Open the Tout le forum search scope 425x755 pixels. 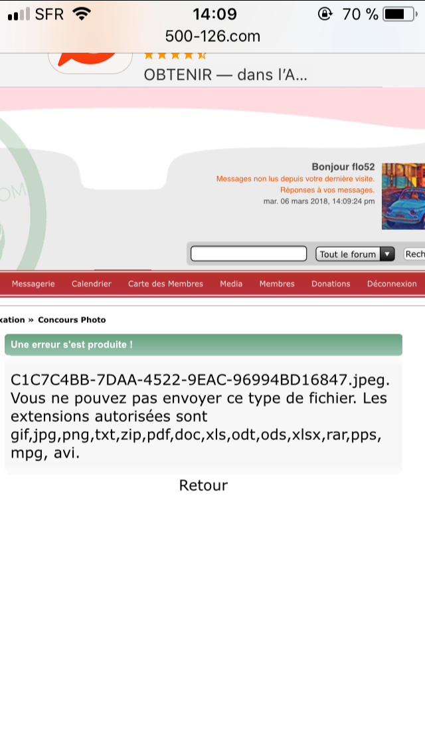point(355,255)
